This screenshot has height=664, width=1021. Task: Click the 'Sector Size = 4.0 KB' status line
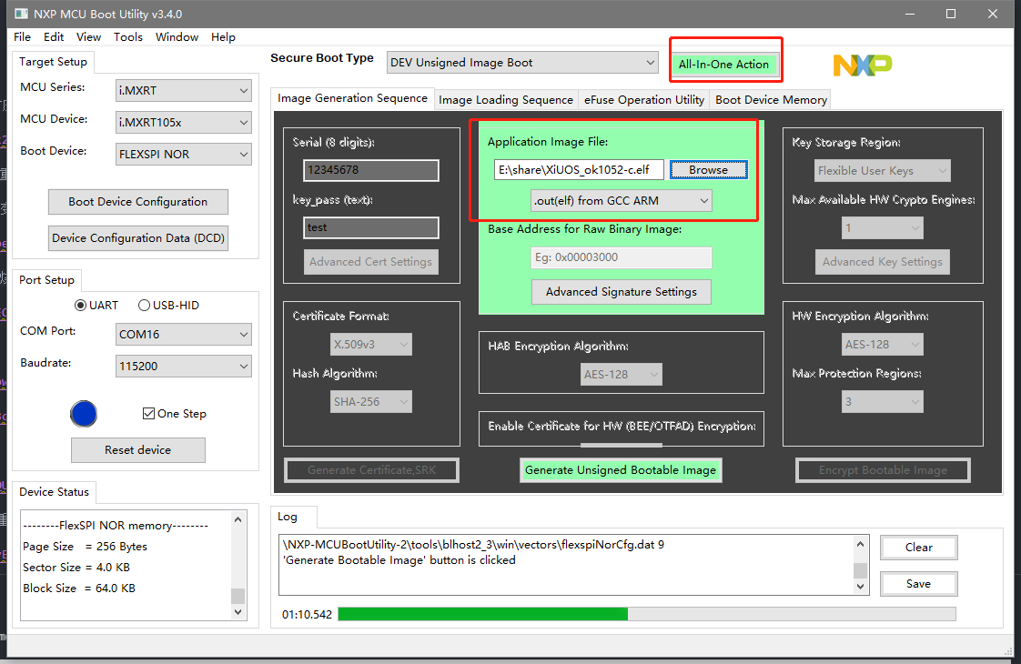[76, 568]
